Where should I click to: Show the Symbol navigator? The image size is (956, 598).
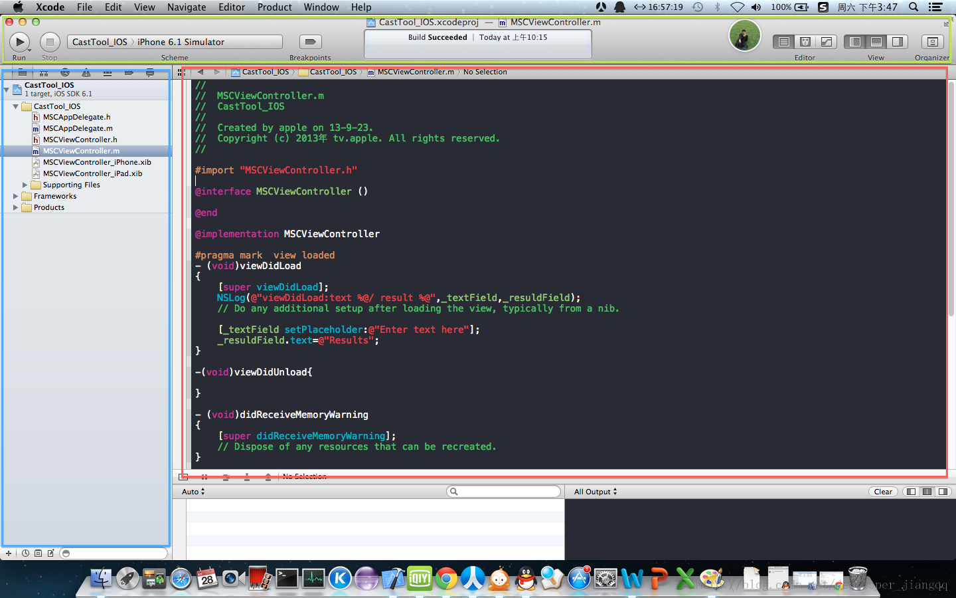[44, 72]
